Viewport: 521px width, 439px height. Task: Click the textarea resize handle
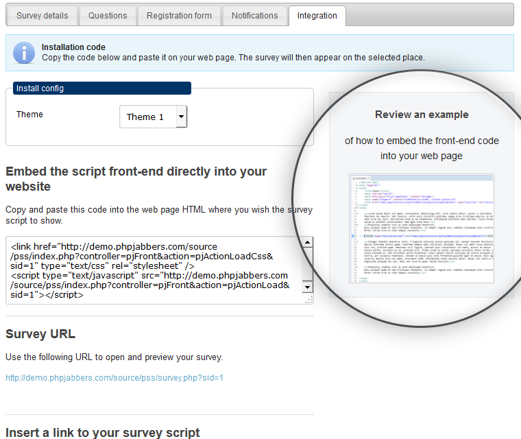pyautogui.click(x=309, y=300)
